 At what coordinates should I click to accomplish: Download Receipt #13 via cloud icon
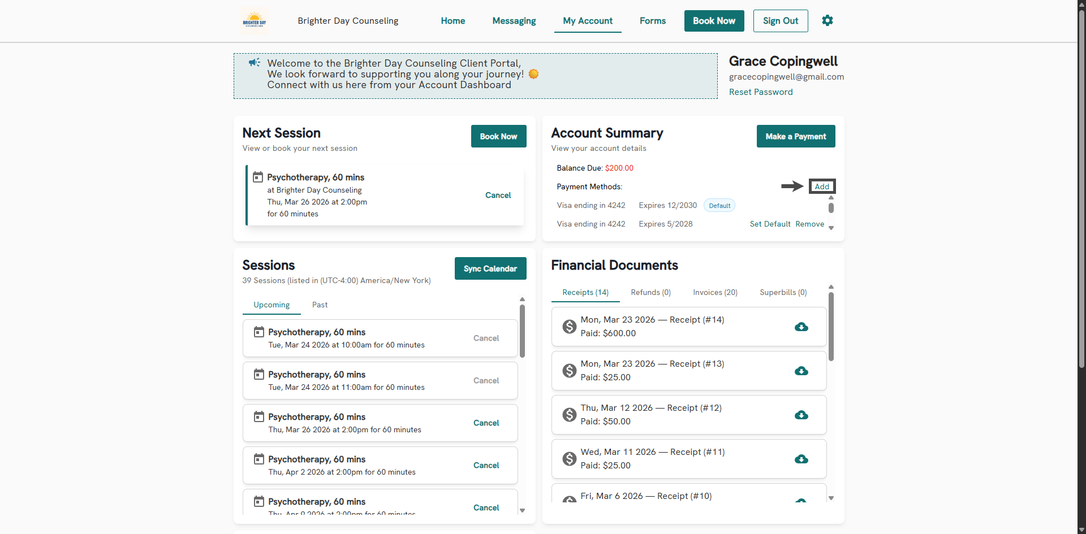801,371
